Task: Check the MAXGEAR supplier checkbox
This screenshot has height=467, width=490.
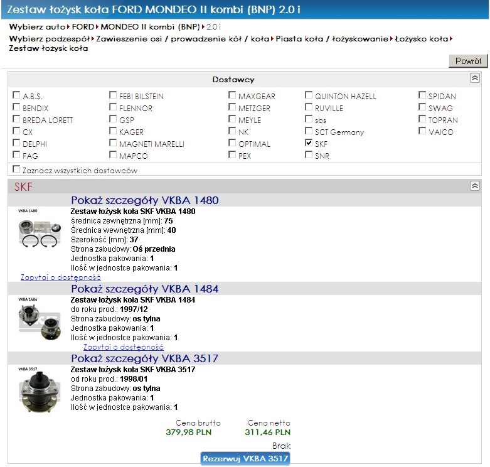Action: point(232,95)
